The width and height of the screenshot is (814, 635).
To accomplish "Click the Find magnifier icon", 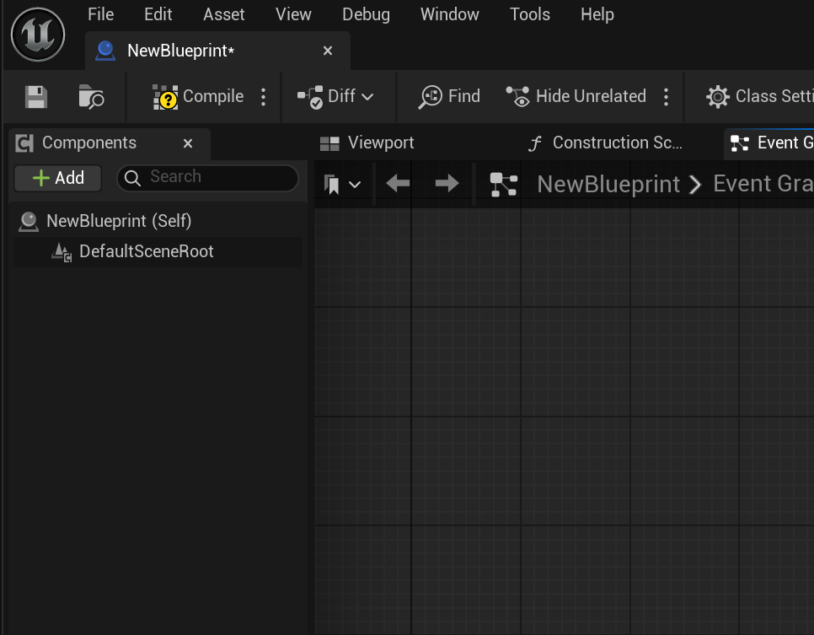I will pos(430,97).
